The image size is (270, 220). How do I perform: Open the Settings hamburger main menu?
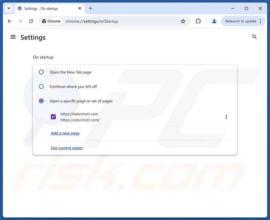(13, 37)
